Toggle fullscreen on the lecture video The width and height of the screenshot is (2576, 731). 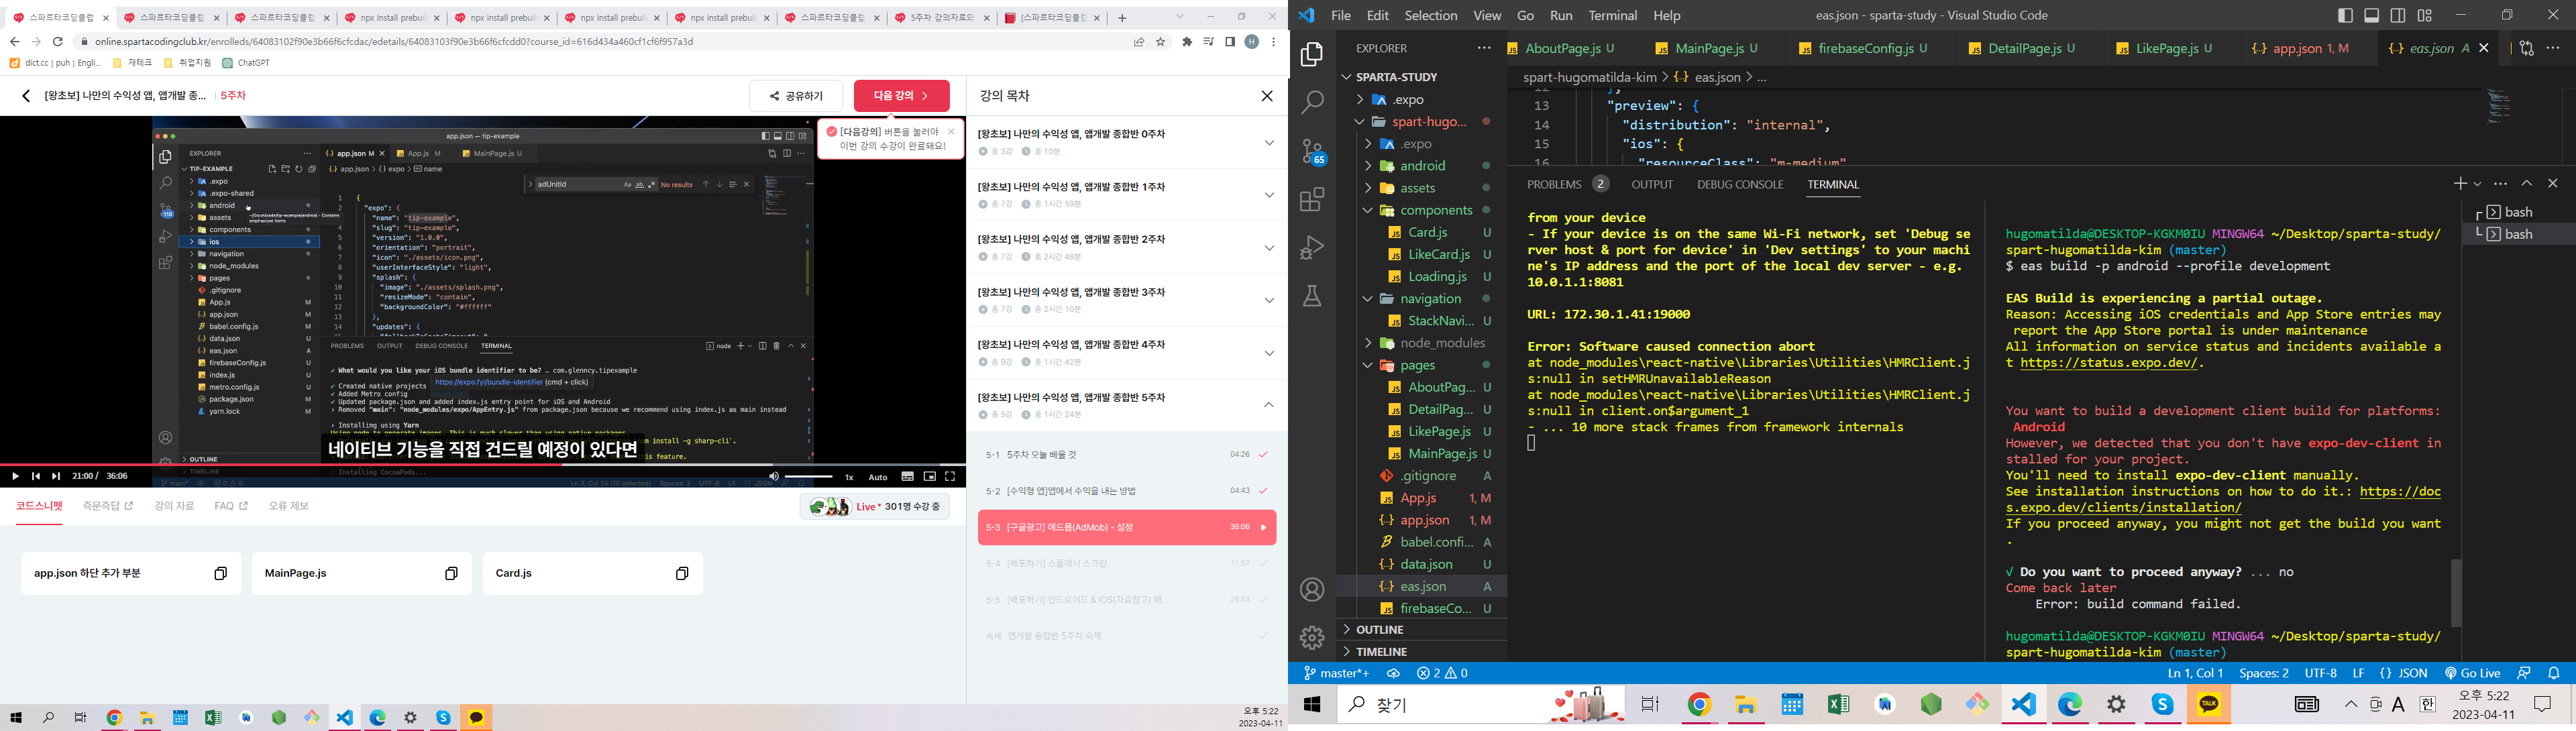(x=950, y=476)
